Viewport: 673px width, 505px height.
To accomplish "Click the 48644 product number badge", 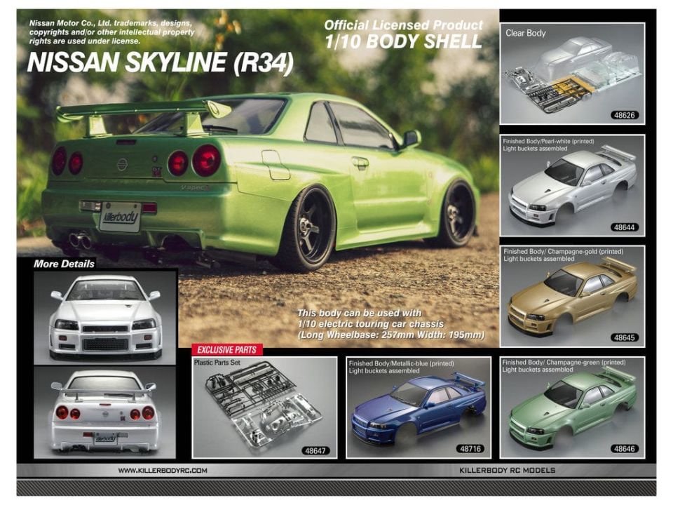I will click(624, 227).
